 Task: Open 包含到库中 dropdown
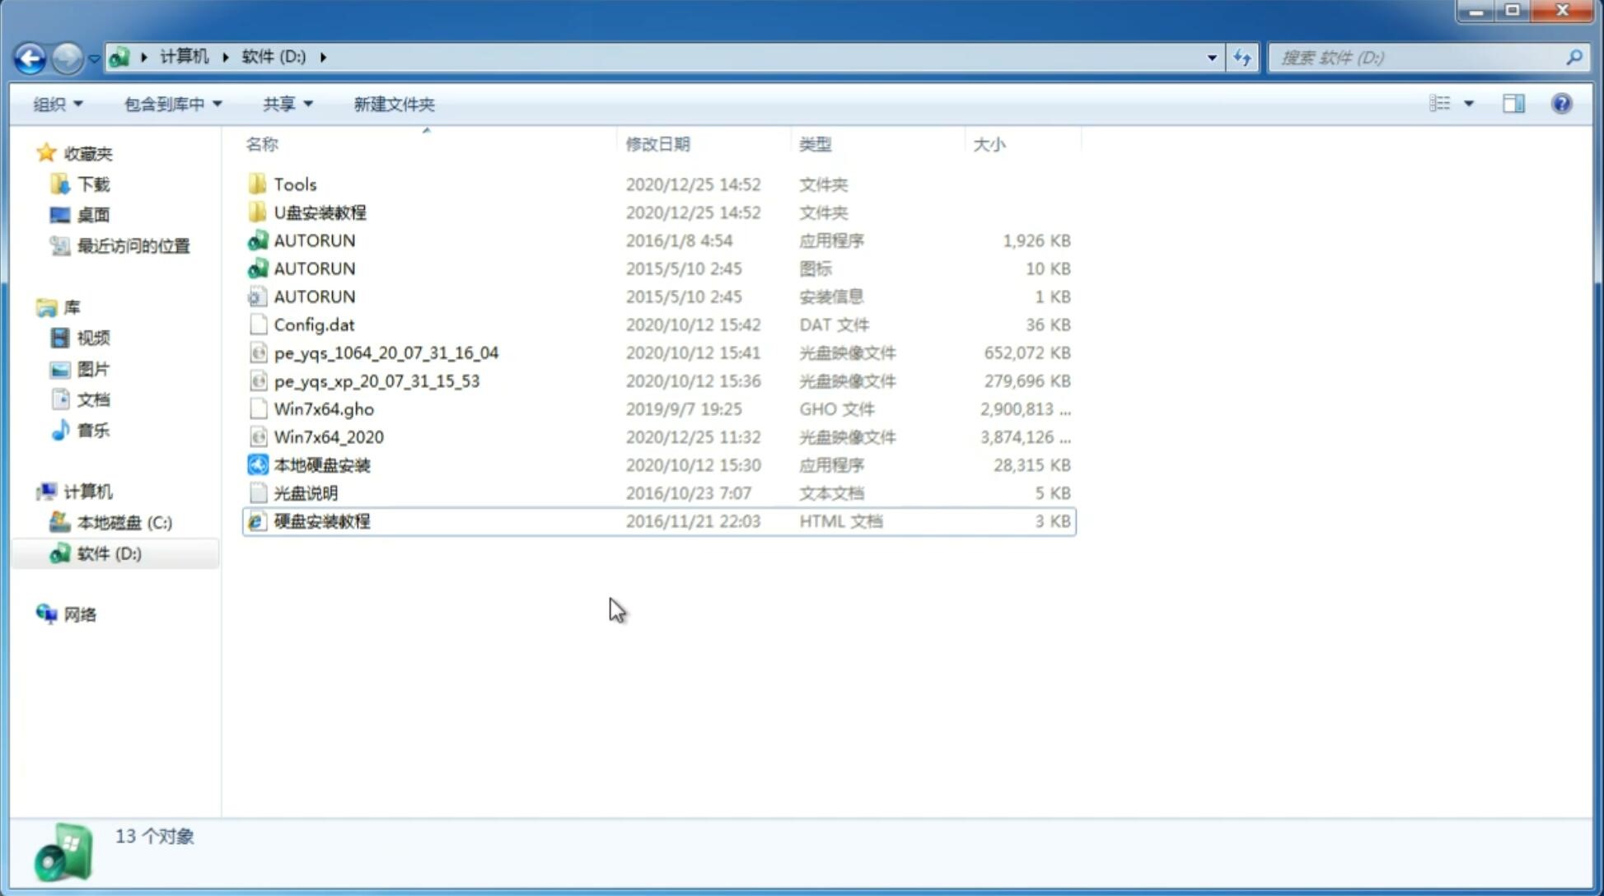tap(171, 104)
